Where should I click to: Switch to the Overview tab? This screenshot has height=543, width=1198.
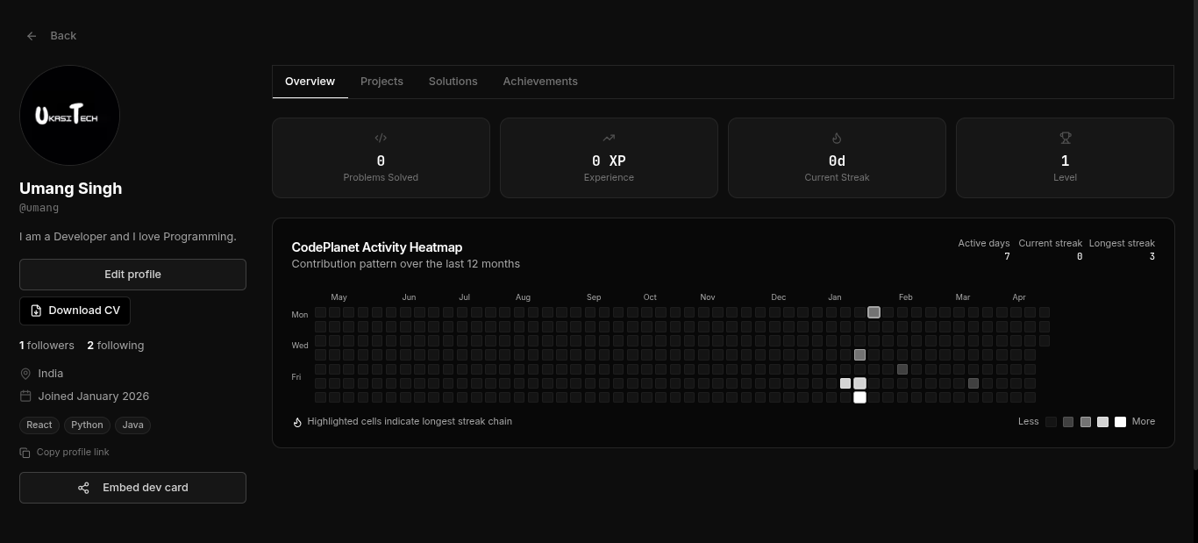[310, 82]
